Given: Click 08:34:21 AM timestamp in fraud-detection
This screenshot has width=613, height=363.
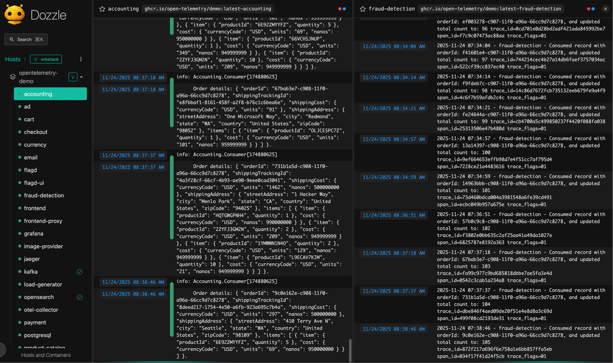Looking at the screenshot, I should (393, 108).
